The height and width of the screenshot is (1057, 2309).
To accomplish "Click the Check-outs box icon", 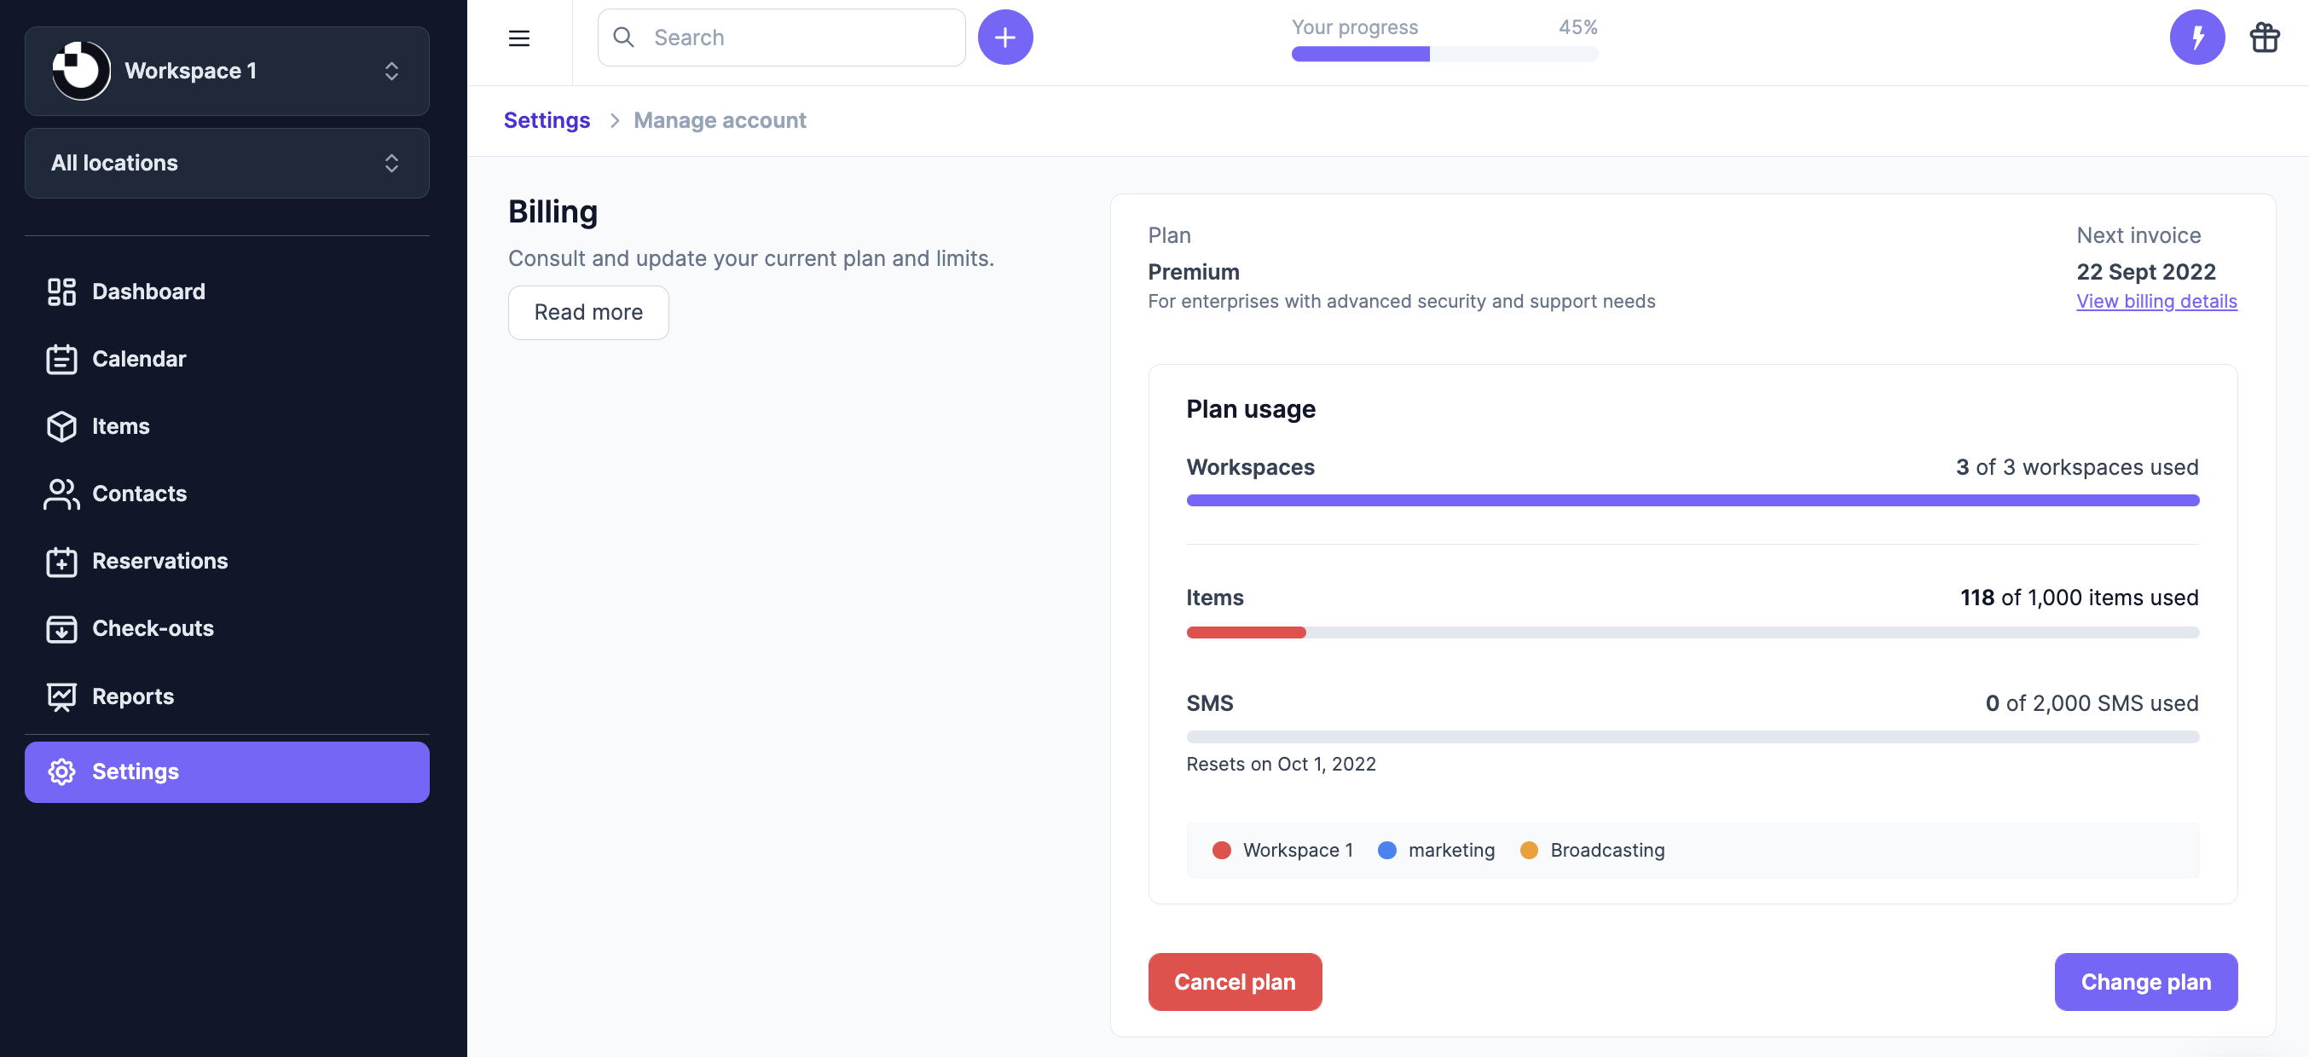I will click(x=62, y=629).
